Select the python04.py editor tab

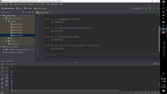[43, 12]
